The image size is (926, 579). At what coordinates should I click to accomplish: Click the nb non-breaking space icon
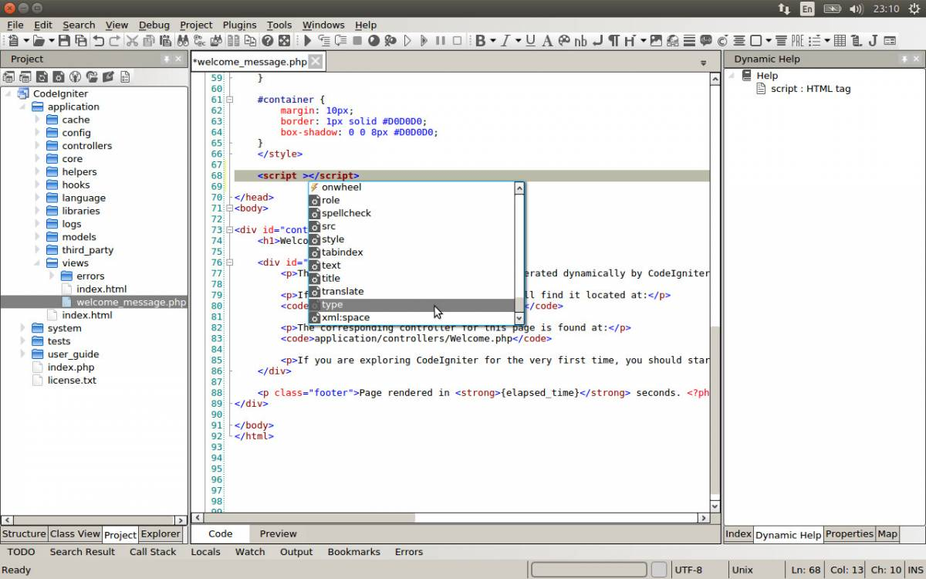click(x=580, y=40)
